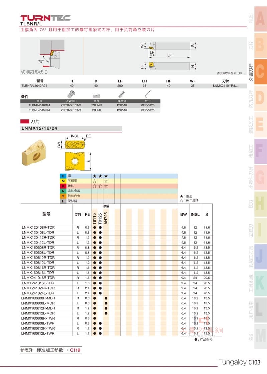Click the TLBNR4040R24 spare parts row
This screenshot has width=267, height=374.
(90, 105)
